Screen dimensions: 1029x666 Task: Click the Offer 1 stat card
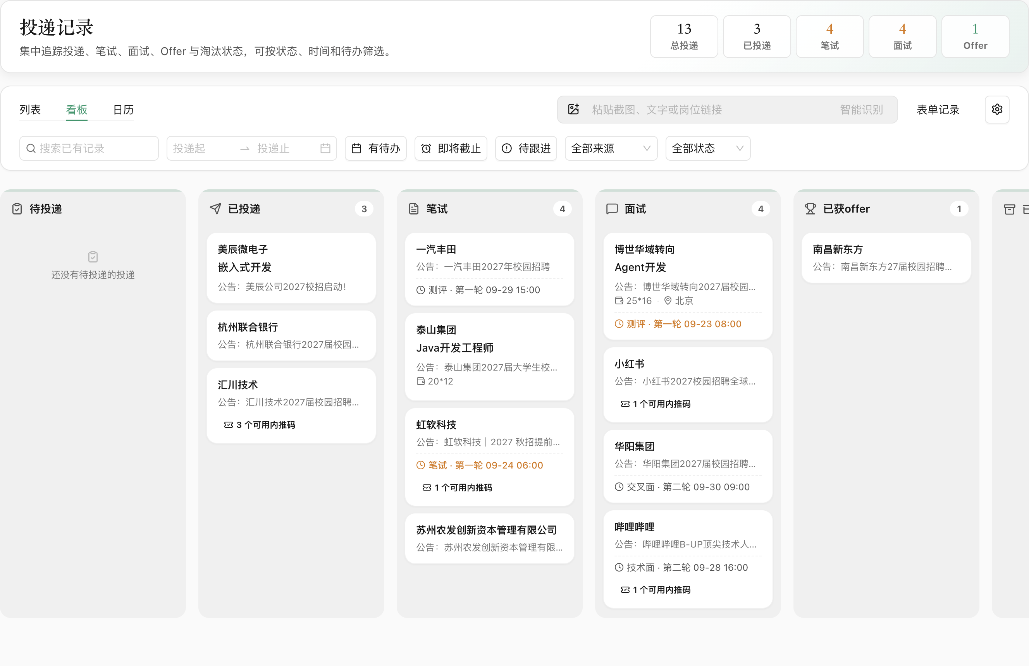pyautogui.click(x=976, y=36)
